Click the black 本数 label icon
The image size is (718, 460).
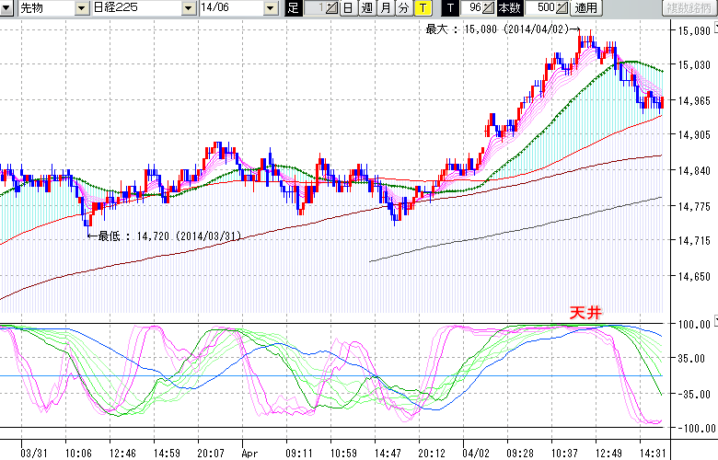508,8
